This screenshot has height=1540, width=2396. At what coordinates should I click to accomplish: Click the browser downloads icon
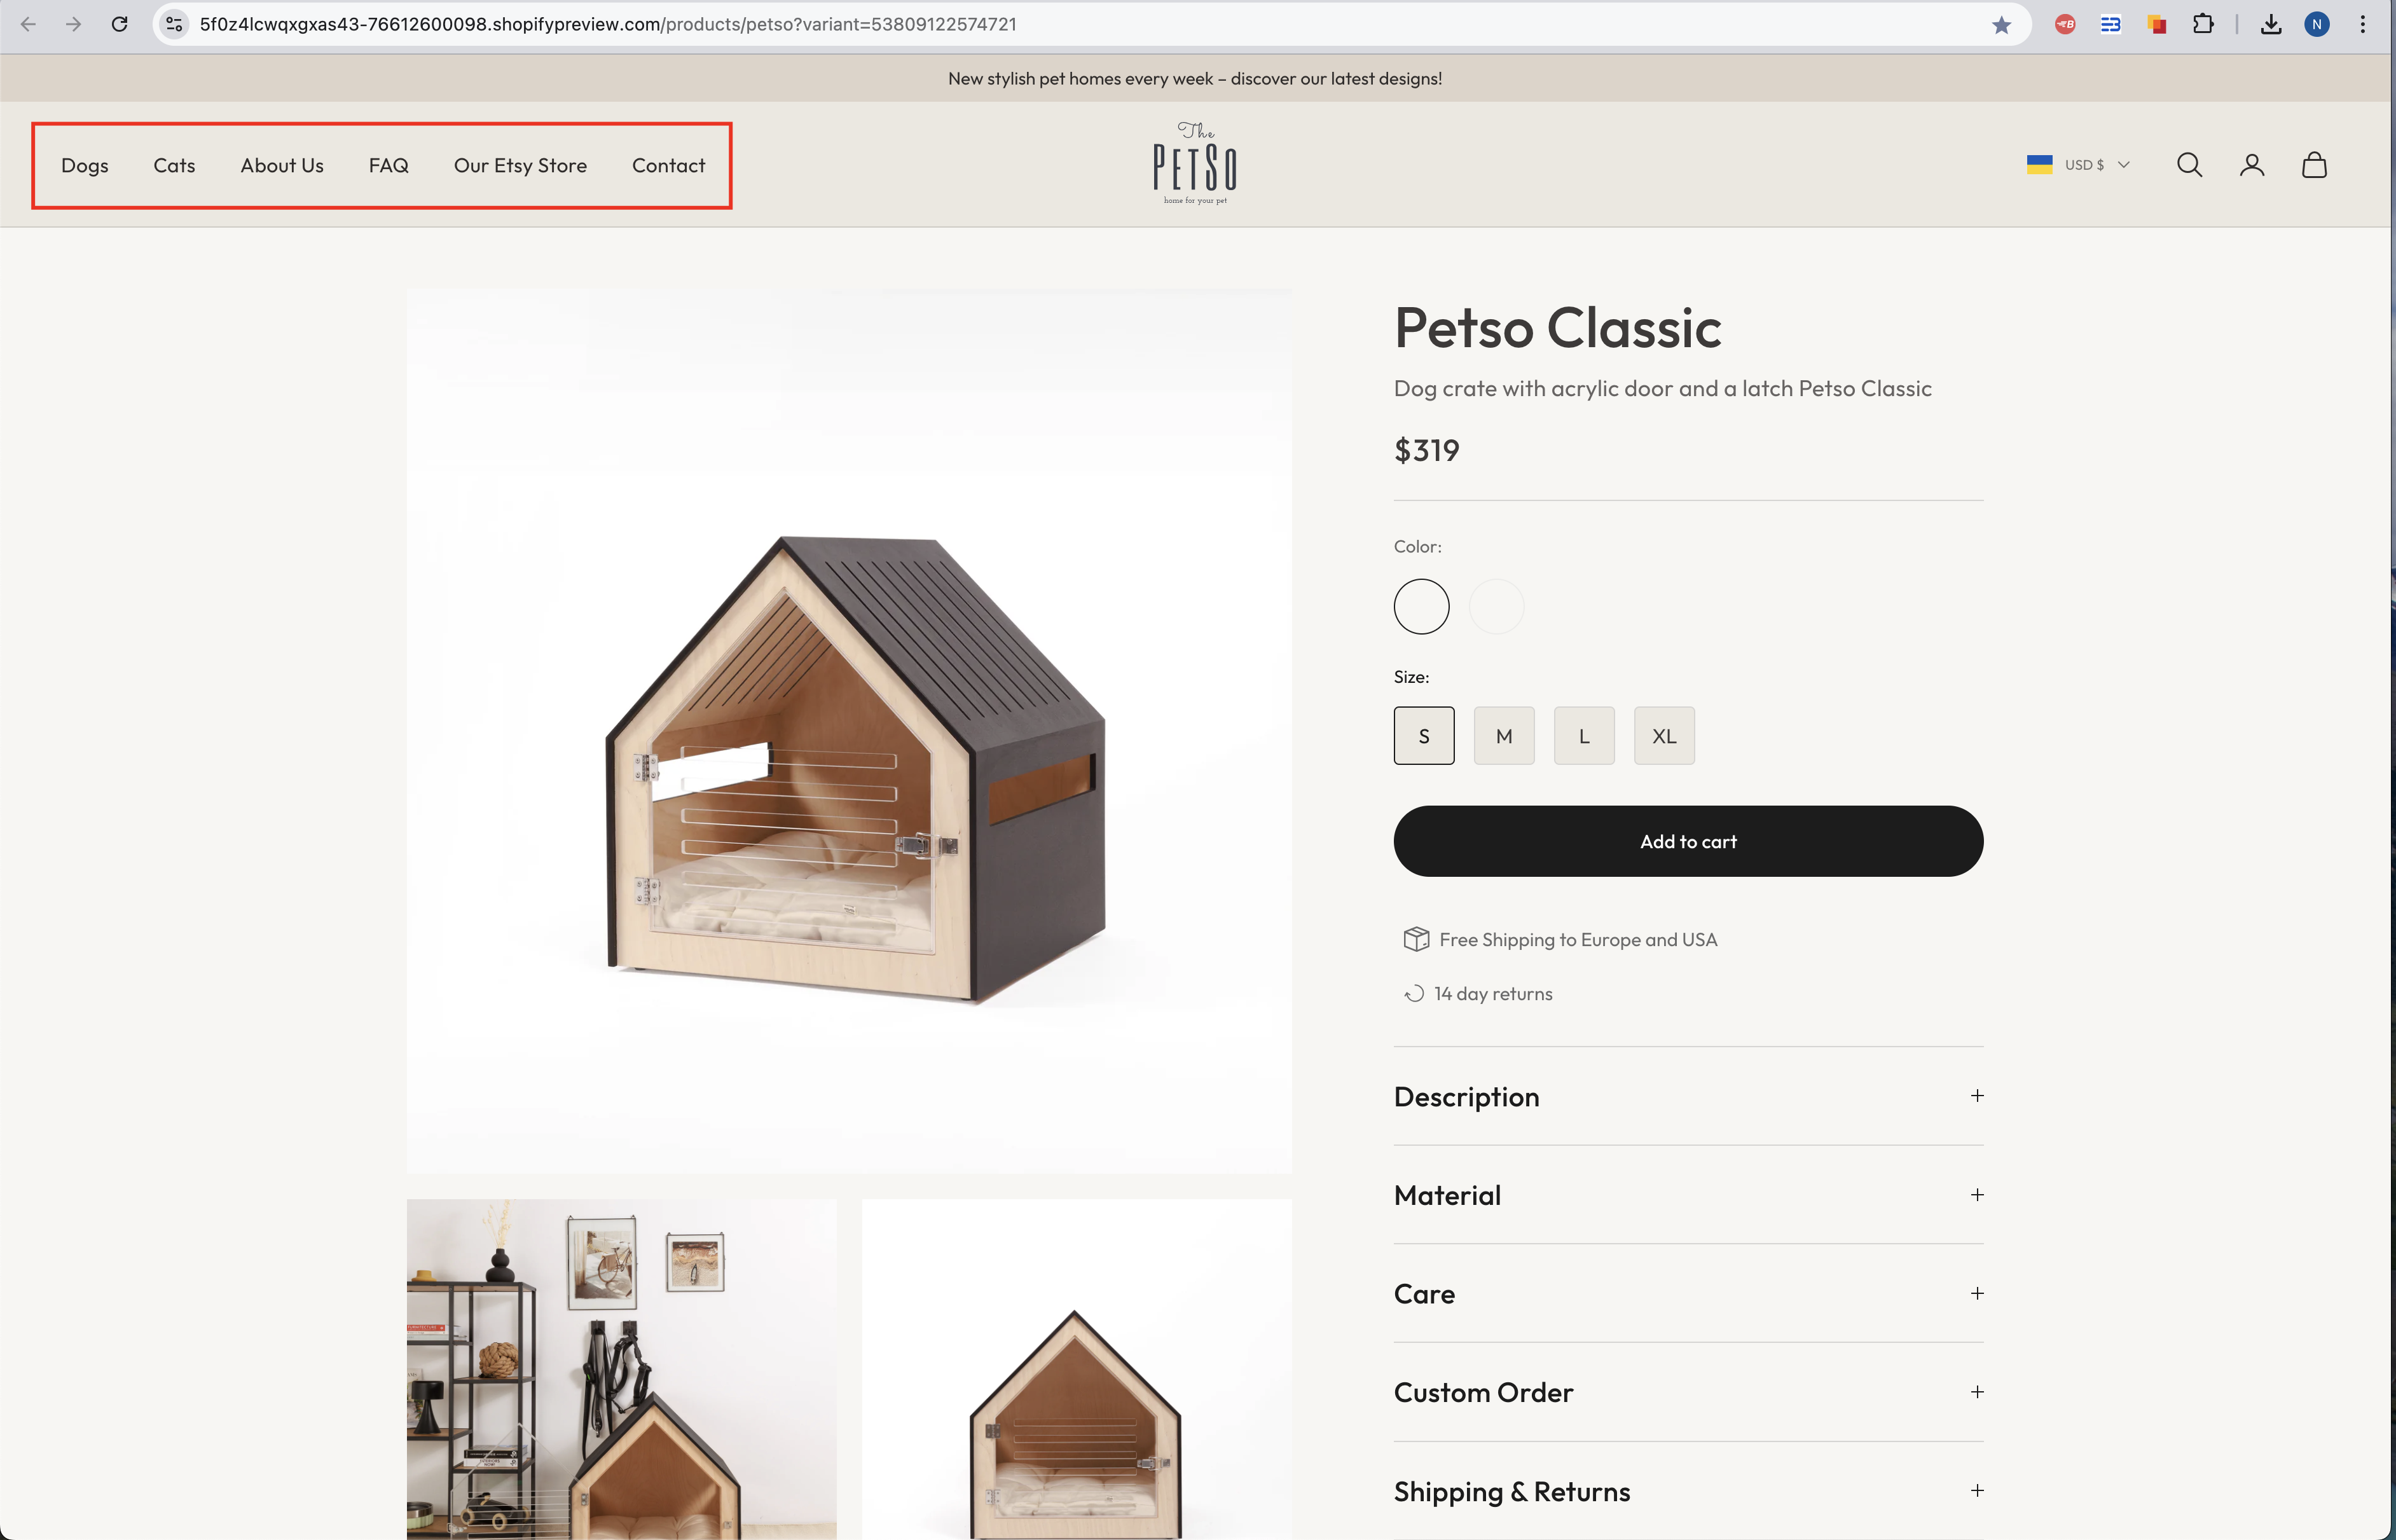point(2271,24)
